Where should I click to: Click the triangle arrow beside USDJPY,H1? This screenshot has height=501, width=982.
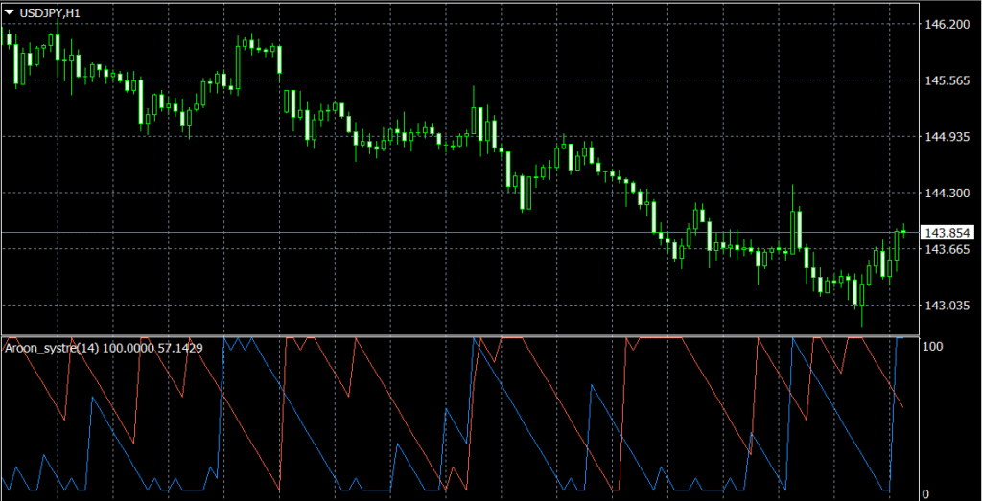click(x=10, y=12)
